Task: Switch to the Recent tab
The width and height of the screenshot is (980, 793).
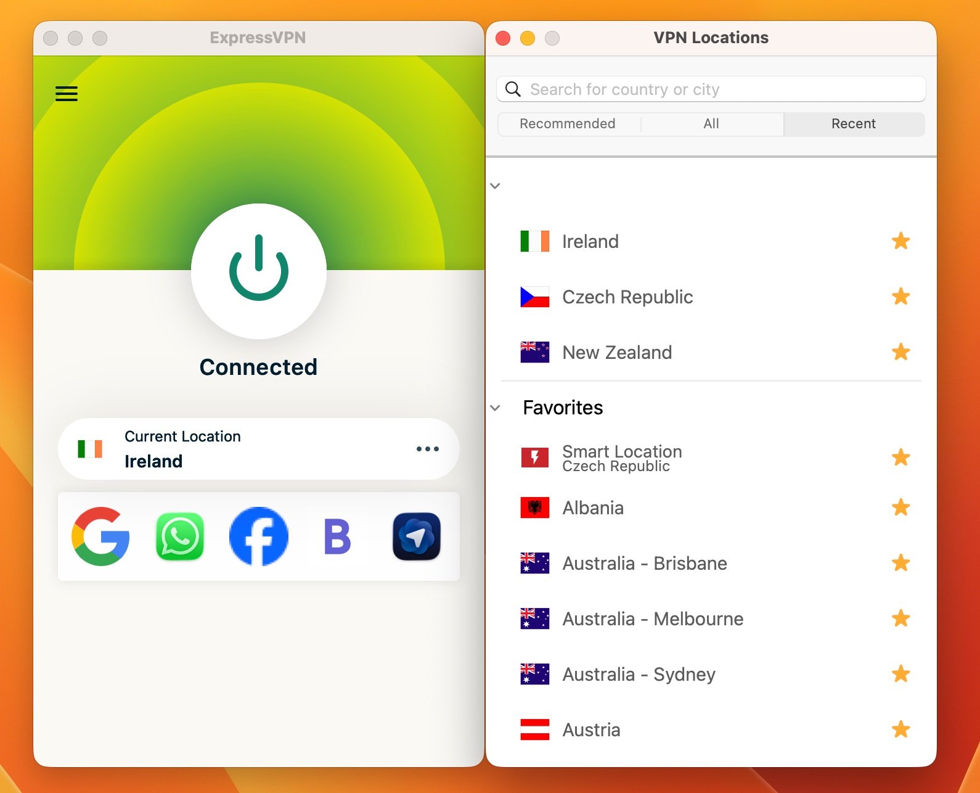Action: [854, 124]
